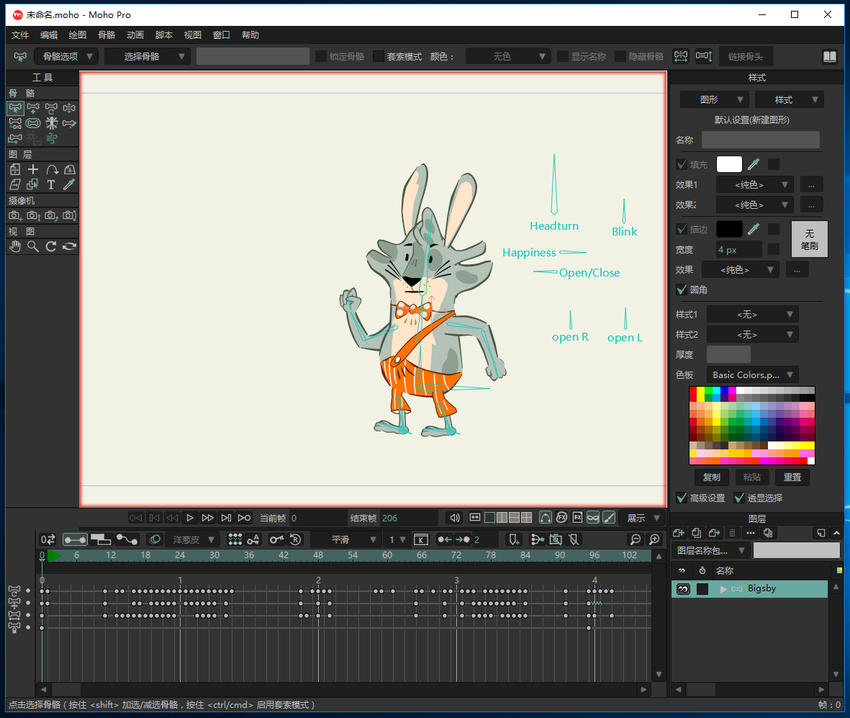This screenshot has height=718, width=850.
Task: Open the 骨骼选项 dropdown
Action: [66, 56]
